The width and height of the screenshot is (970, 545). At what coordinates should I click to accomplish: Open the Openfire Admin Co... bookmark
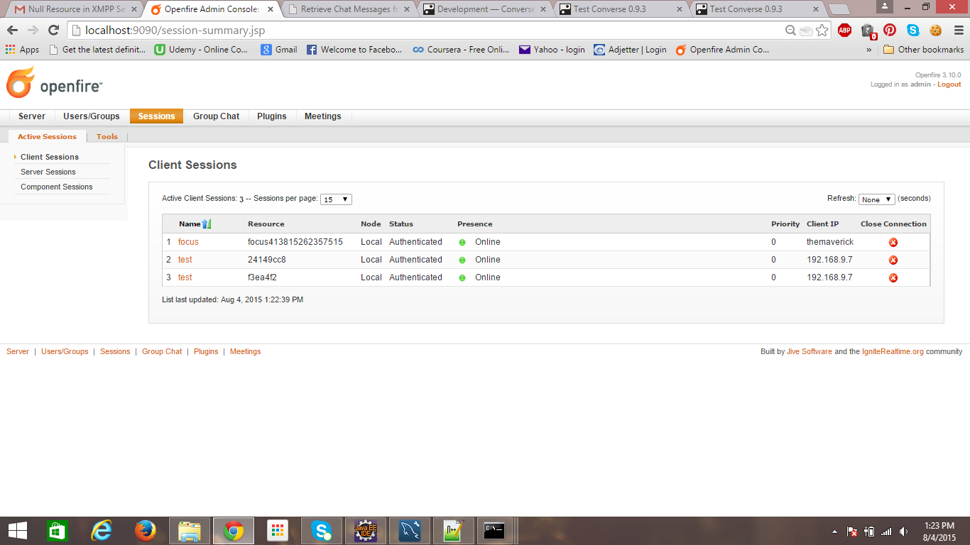point(722,50)
